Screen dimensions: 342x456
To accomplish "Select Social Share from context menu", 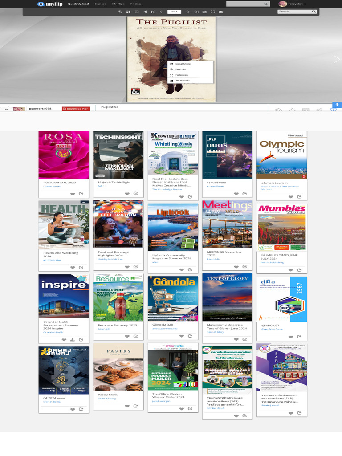I will 183,64.
